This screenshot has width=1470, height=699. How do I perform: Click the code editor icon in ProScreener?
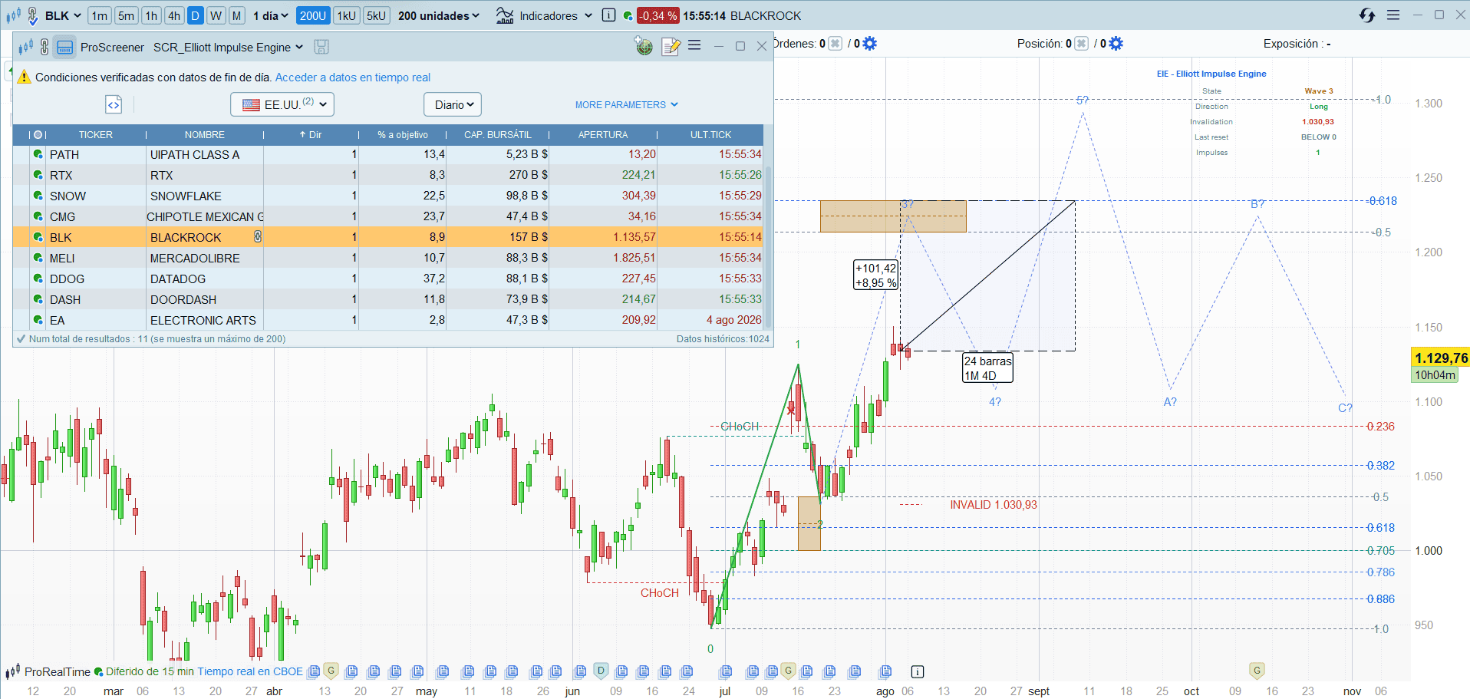click(114, 104)
